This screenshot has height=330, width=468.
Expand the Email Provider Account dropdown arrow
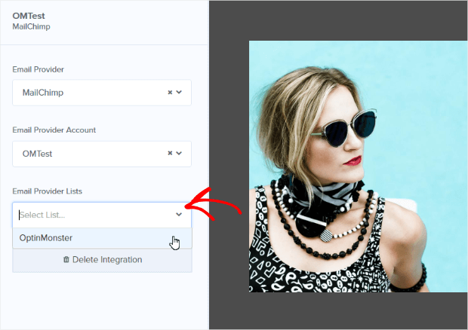coord(179,153)
